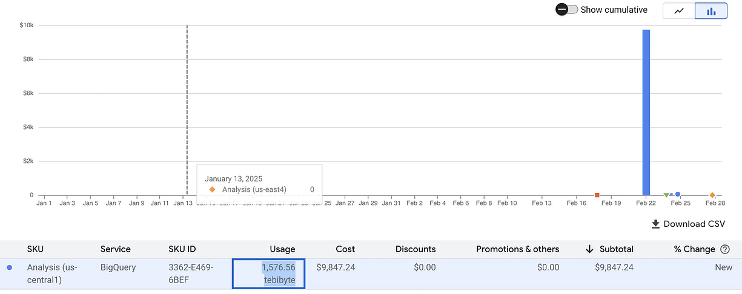Click the Usage column header
Screen dimensions: 742x294
coord(282,249)
